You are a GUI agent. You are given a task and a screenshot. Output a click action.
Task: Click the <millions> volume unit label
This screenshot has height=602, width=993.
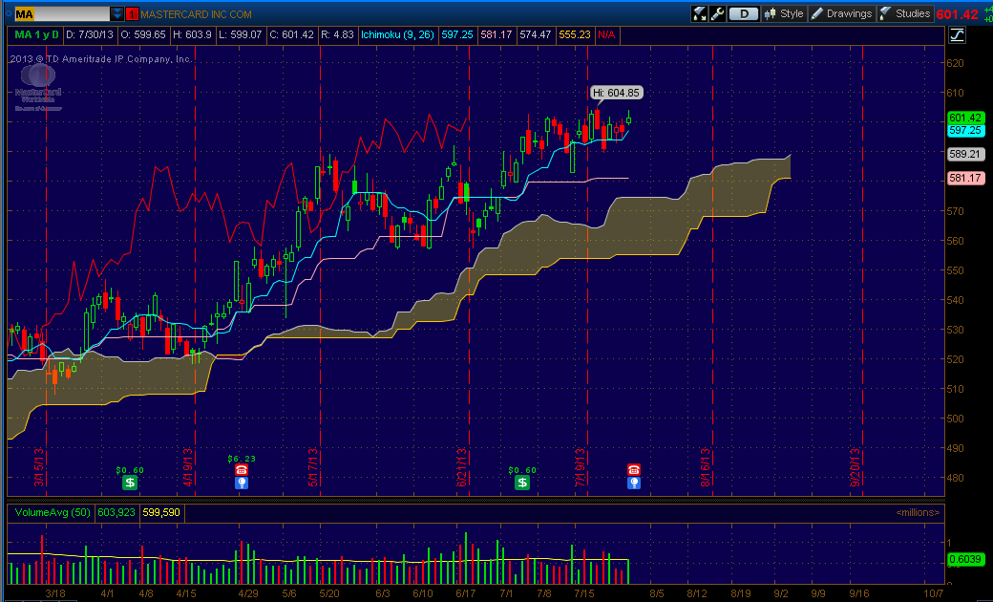(x=918, y=512)
